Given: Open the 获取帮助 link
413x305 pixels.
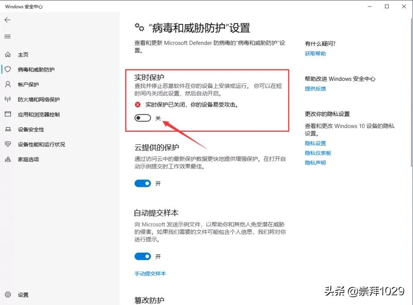Looking at the screenshot, I should [x=314, y=53].
